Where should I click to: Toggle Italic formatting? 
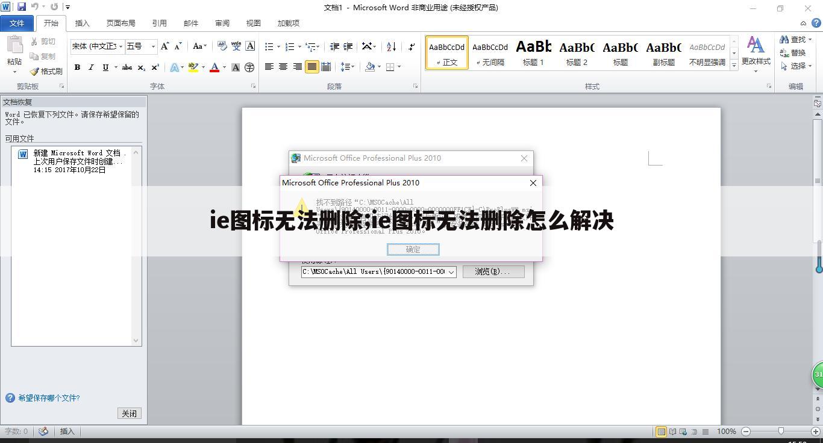point(91,67)
